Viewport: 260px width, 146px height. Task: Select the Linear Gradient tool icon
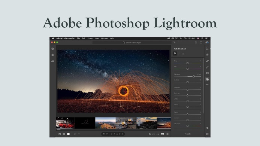pyautogui.click(x=207, y=73)
